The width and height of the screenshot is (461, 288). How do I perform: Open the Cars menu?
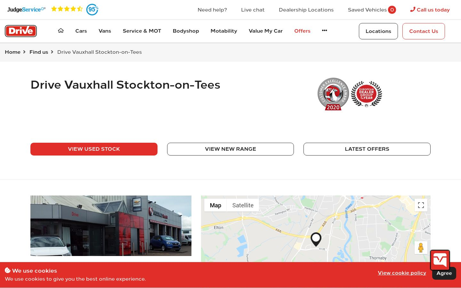click(81, 31)
